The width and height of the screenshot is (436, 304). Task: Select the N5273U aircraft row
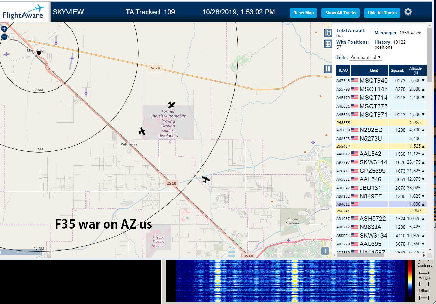pyautogui.click(x=381, y=138)
